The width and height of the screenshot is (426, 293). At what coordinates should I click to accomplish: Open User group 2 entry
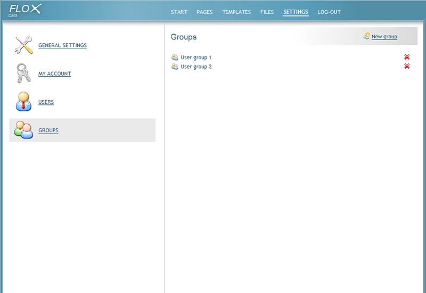pos(196,67)
